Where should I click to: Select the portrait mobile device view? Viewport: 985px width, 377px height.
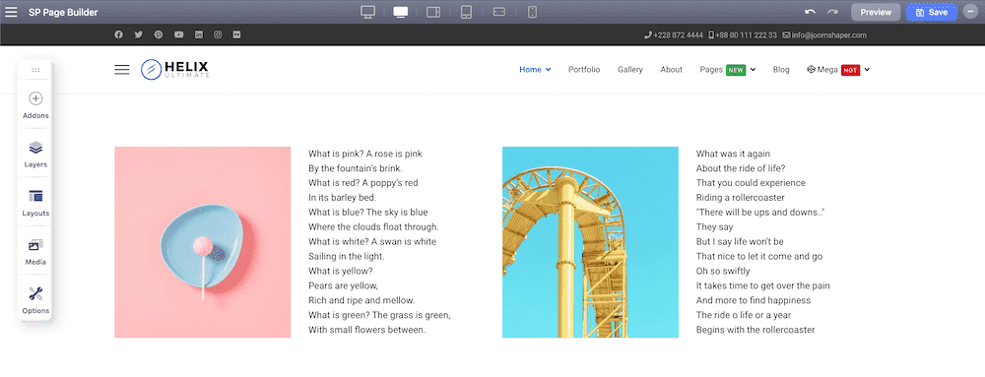532,12
